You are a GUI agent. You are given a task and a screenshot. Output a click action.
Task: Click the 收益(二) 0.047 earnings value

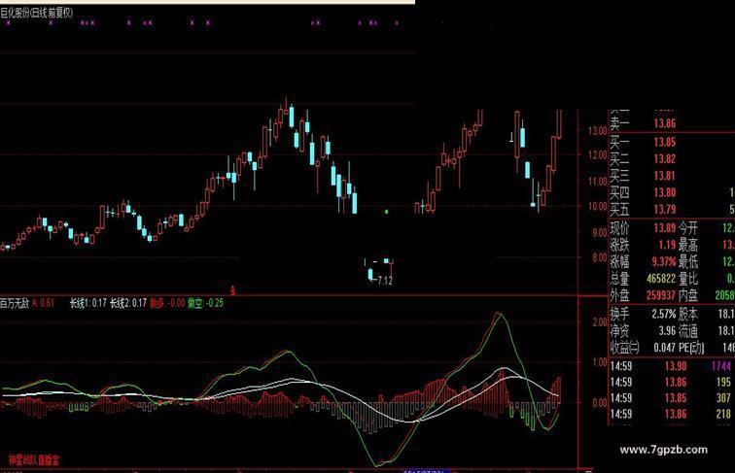click(665, 348)
